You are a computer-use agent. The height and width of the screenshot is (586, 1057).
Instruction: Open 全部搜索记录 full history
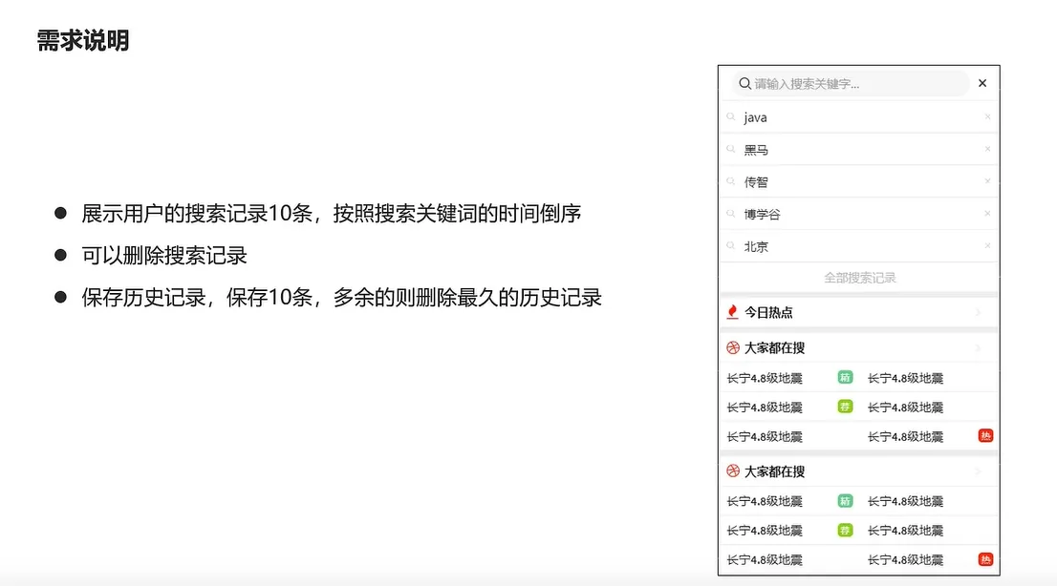pos(859,278)
